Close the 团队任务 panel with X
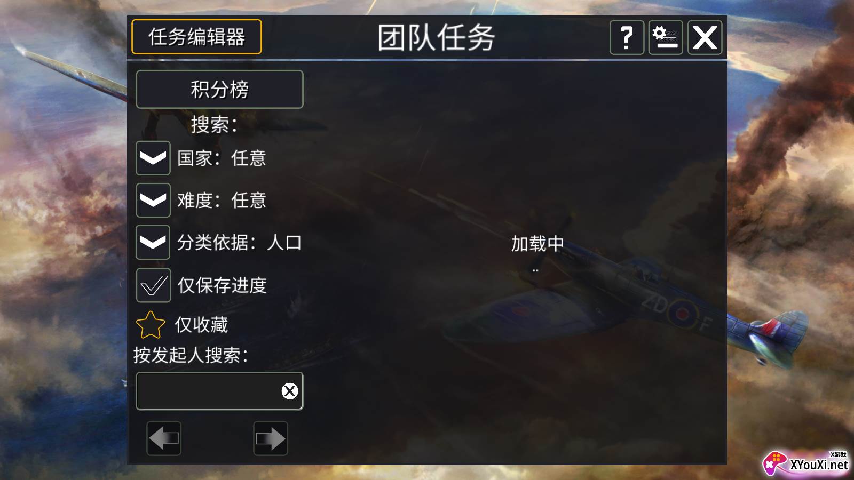854x480 pixels. click(705, 37)
